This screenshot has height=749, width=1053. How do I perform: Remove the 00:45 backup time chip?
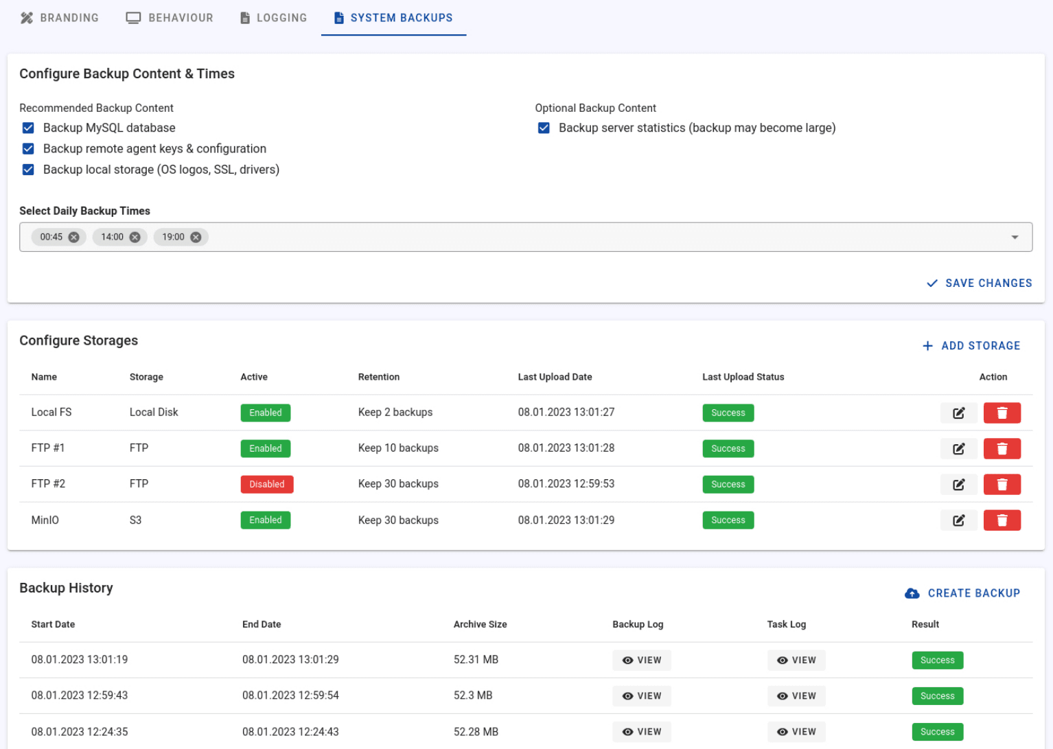[x=74, y=237]
